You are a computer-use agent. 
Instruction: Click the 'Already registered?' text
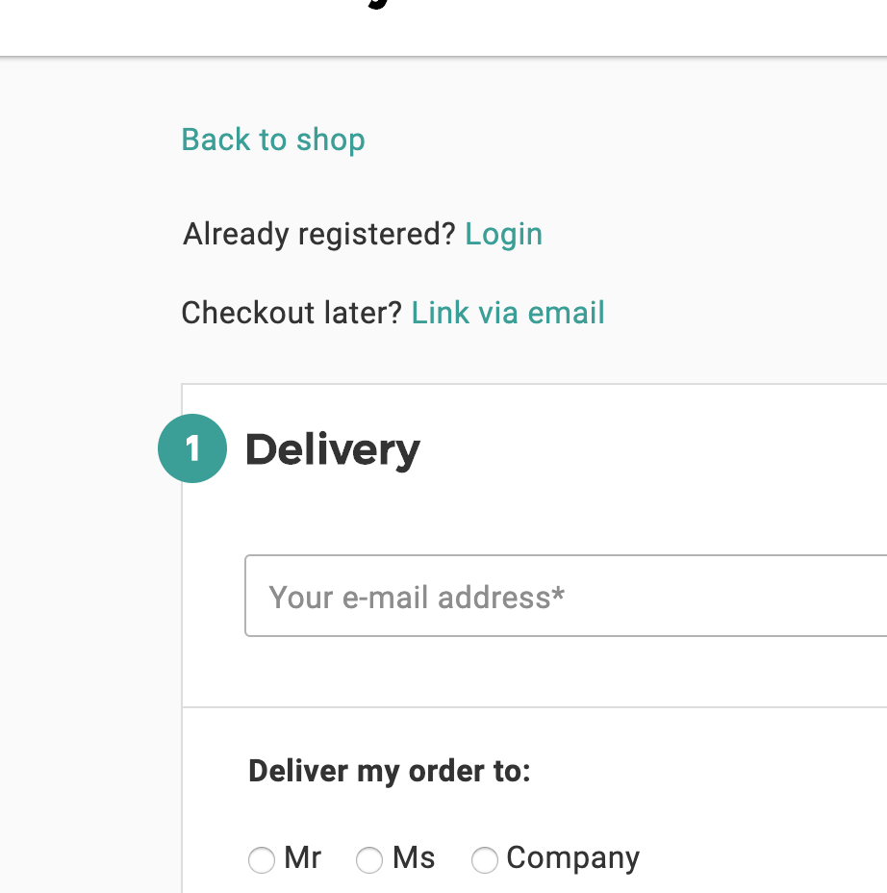click(318, 234)
